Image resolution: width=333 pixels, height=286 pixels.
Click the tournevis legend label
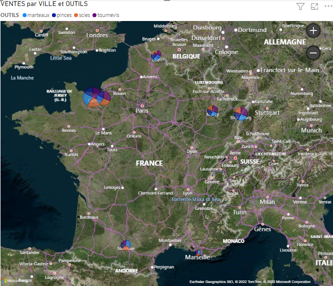coord(108,15)
